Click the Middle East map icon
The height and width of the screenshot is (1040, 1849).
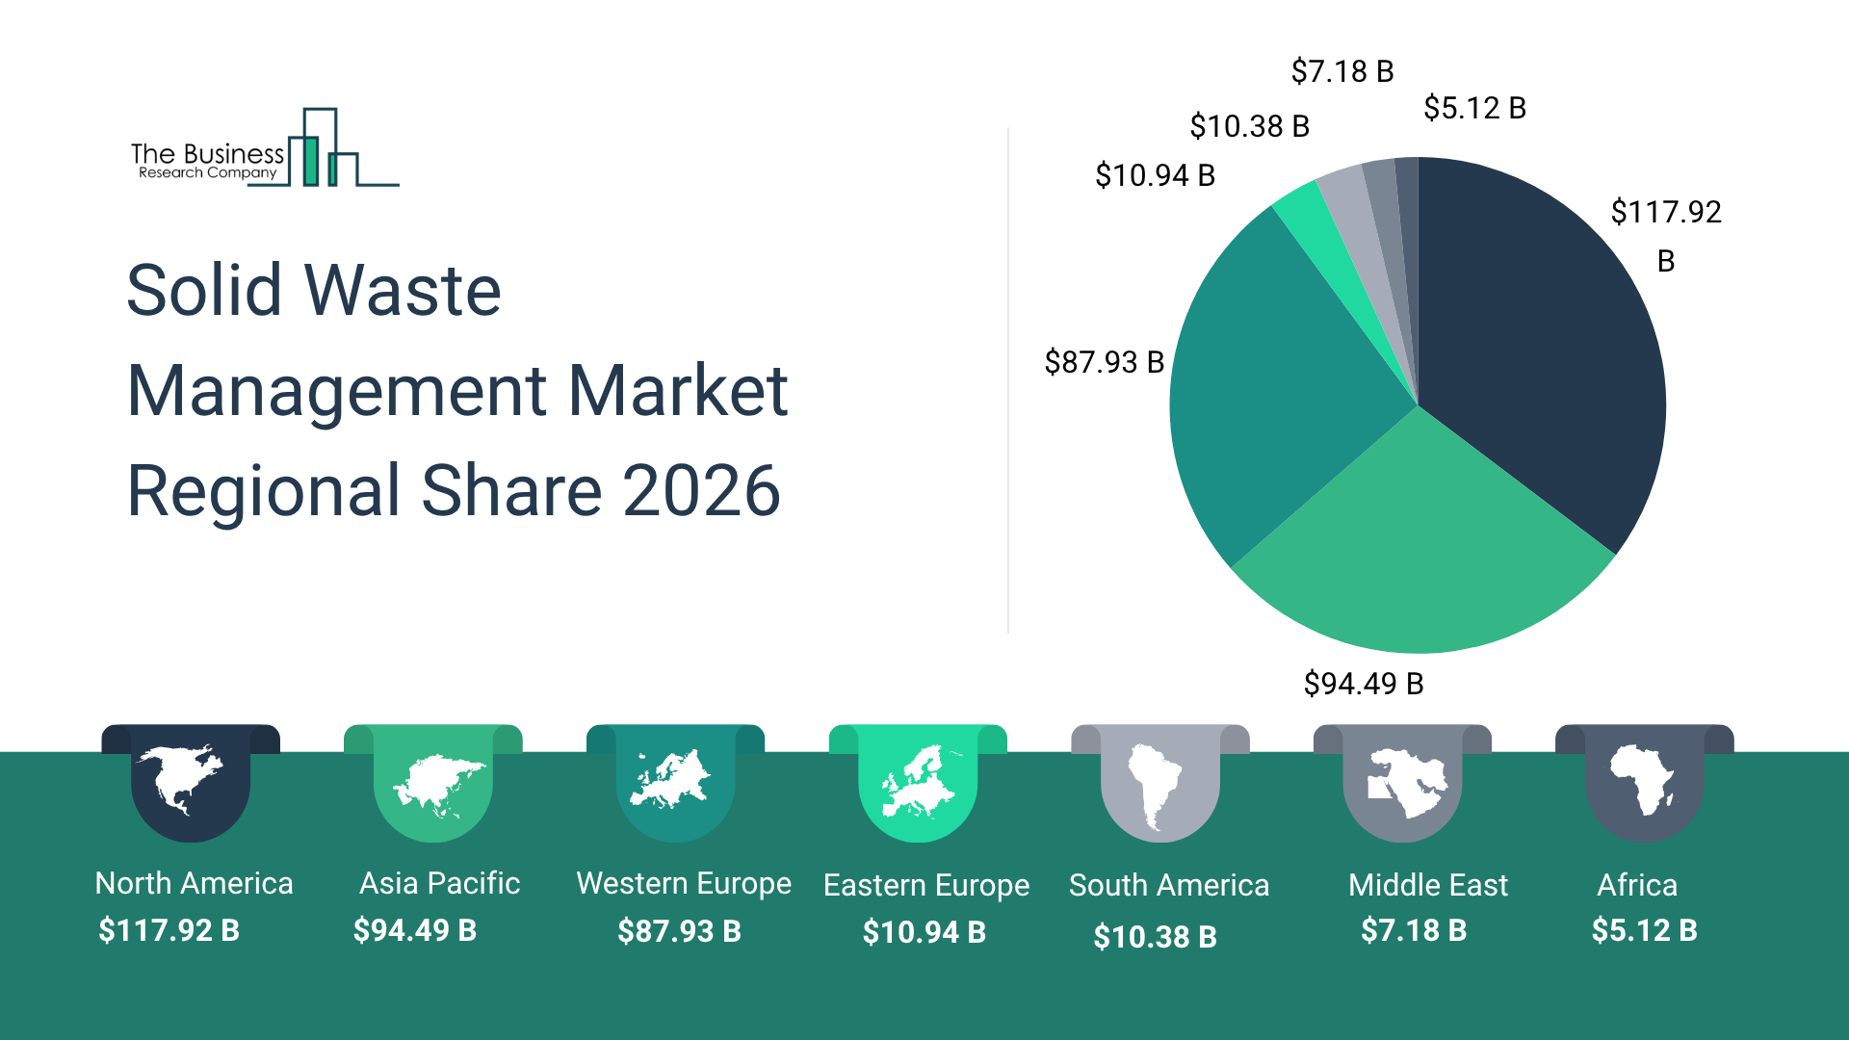[1407, 783]
